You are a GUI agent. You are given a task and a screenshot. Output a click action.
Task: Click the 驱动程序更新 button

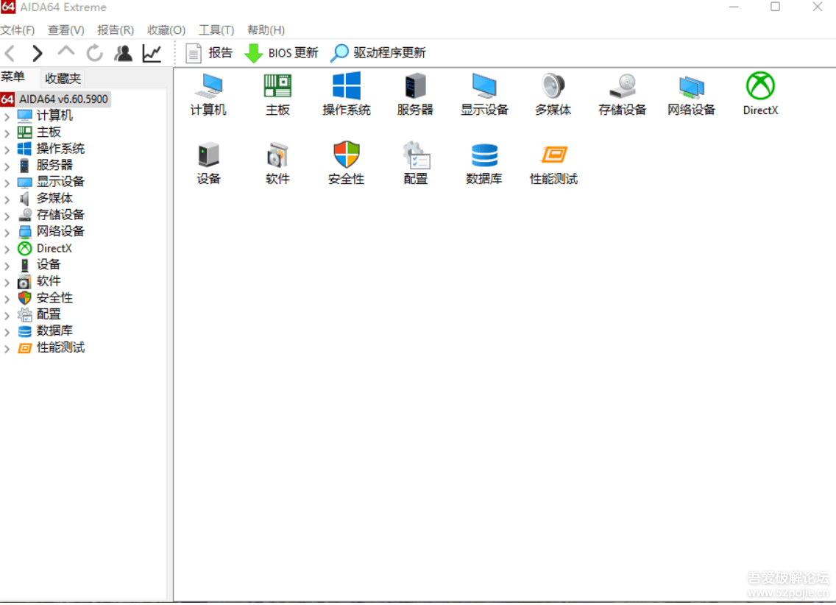pyautogui.click(x=378, y=53)
